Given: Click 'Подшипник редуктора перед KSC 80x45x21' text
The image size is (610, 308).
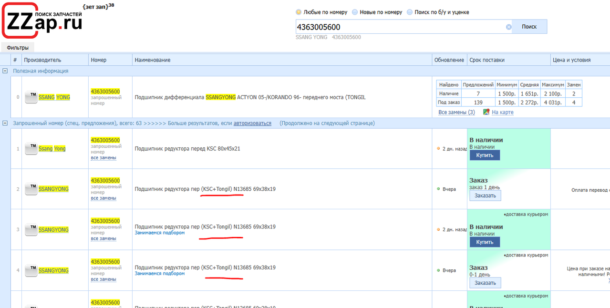Looking at the screenshot, I should pos(187,149).
